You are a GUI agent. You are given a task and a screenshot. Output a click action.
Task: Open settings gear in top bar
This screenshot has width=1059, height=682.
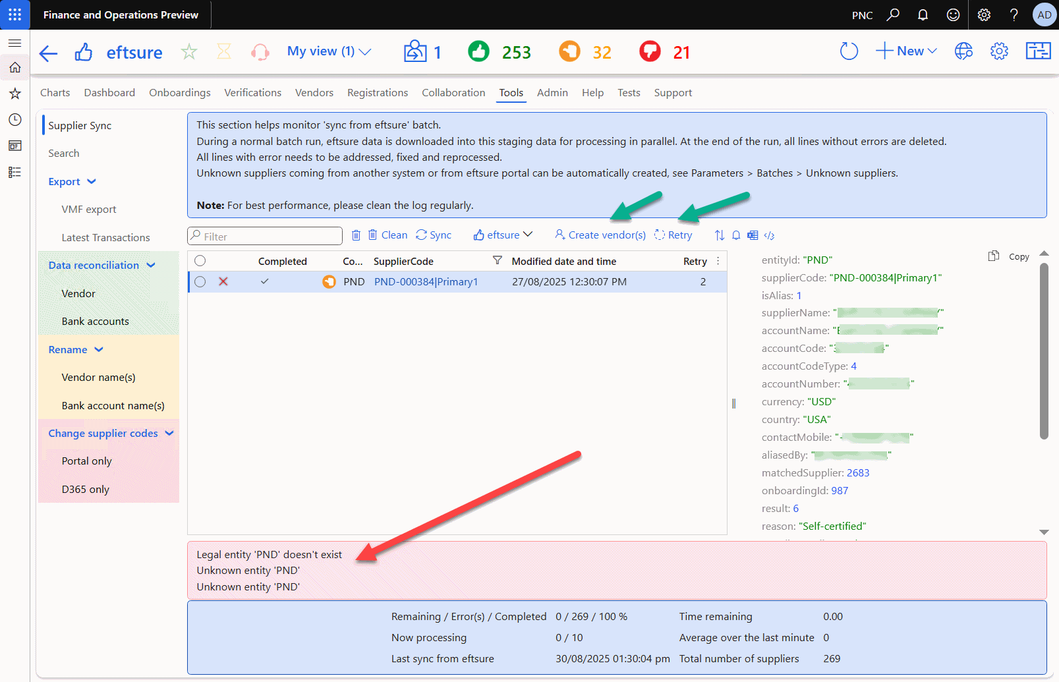pyautogui.click(x=984, y=14)
